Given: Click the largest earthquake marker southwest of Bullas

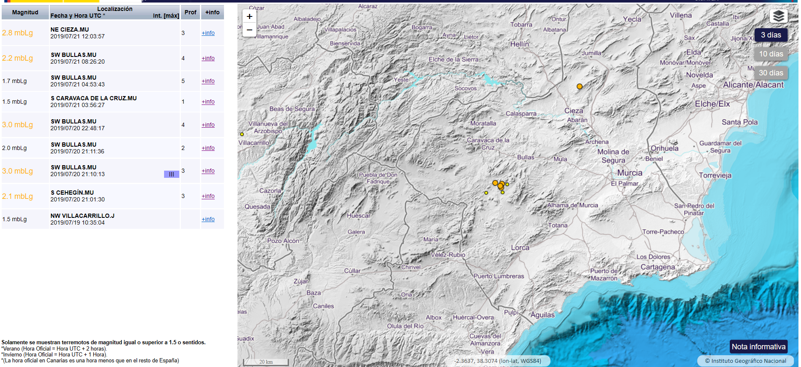Looking at the screenshot, I should coord(500,186).
